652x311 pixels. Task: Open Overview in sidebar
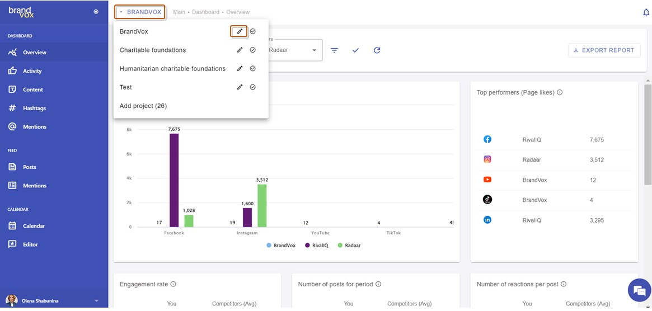pyautogui.click(x=54, y=53)
